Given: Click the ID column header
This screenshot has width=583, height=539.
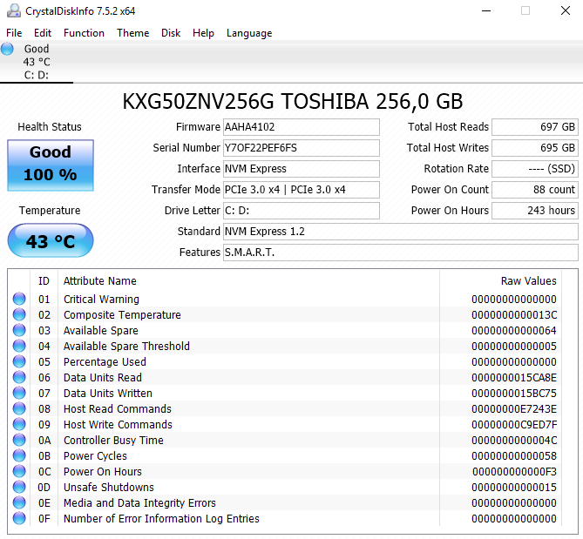Looking at the screenshot, I should (x=44, y=281).
